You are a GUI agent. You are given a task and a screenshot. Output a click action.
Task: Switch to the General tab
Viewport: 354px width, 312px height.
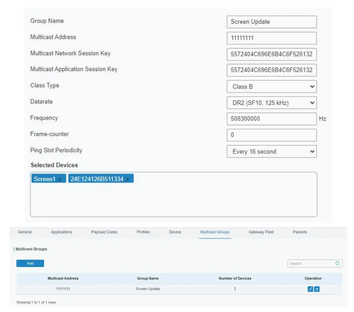pos(25,232)
